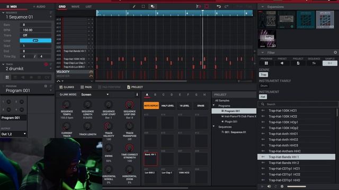Image resolution: width=339 pixels, height=190 pixels.
Task: Open the WAVE editor tab
Action: coord(75,6)
